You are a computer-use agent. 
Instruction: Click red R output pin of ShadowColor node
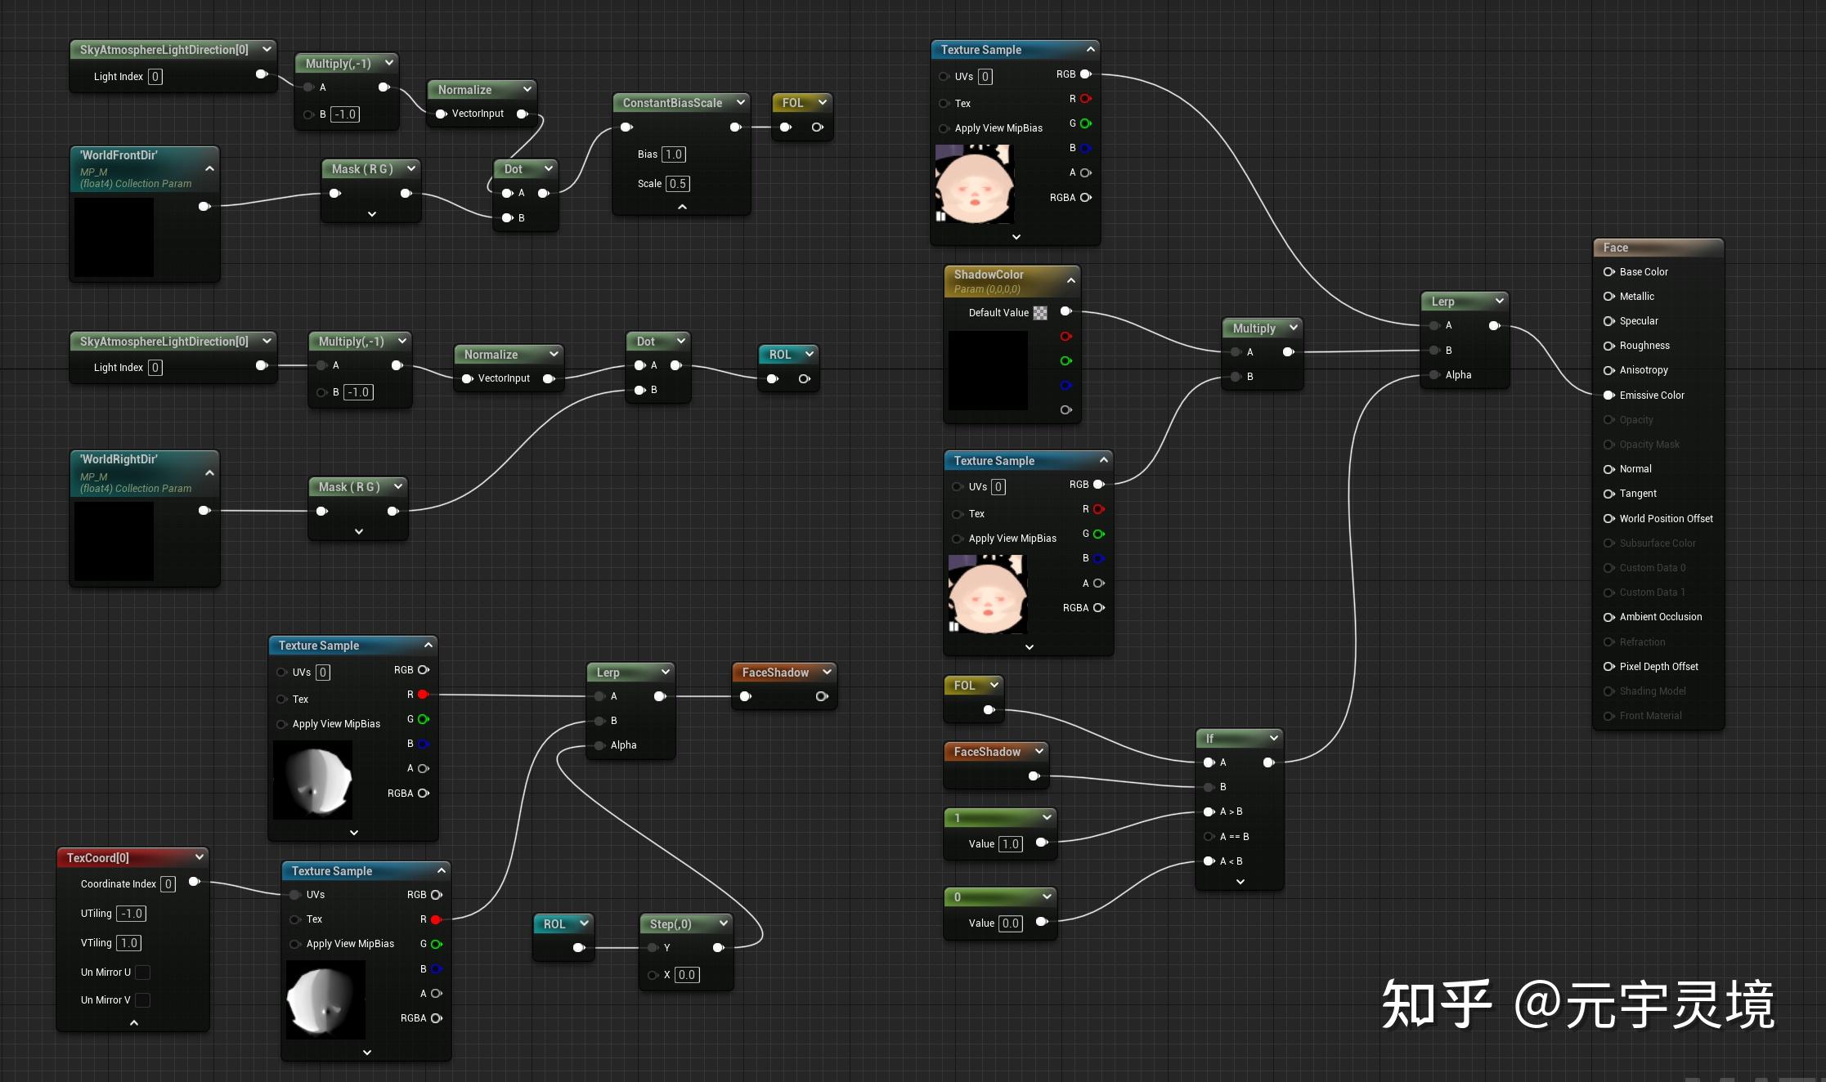click(x=1066, y=337)
